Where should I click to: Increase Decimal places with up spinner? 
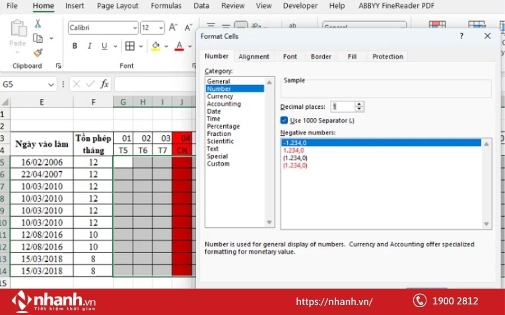click(x=359, y=104)
